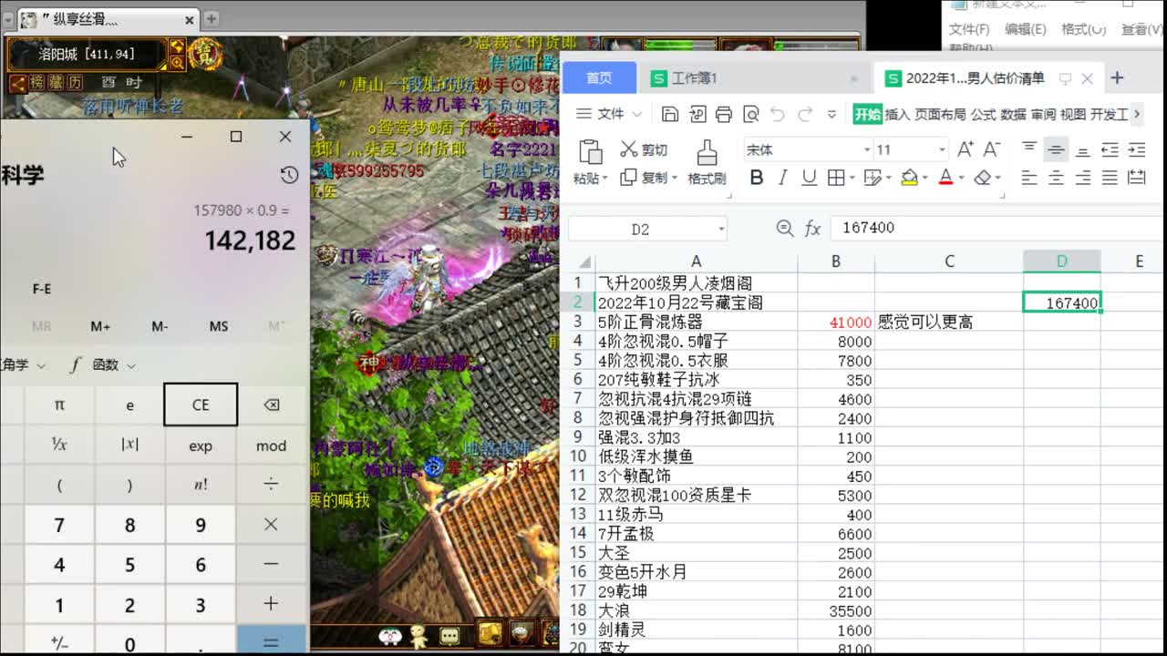
Task: Select Bottom Align icon
Action: 1083,150
